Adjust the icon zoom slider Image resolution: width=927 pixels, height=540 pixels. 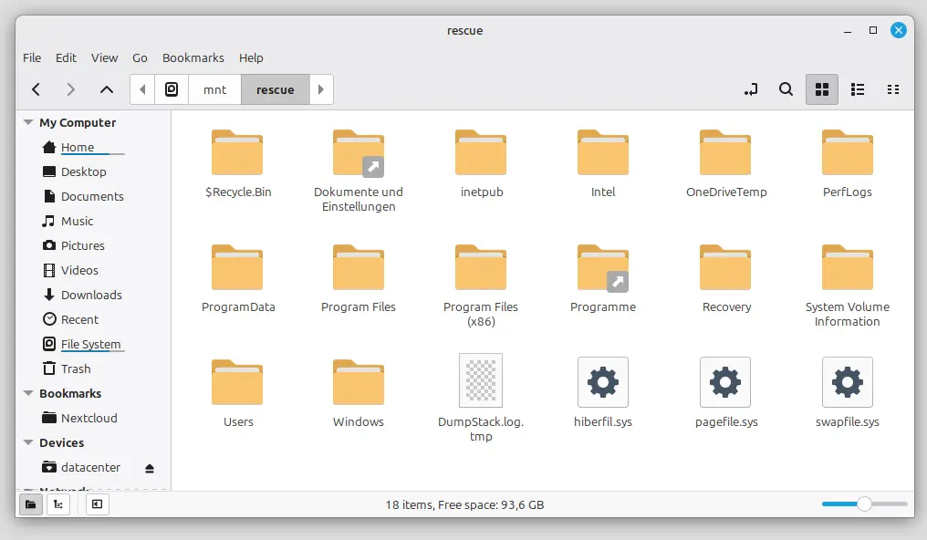pos(863,504)
